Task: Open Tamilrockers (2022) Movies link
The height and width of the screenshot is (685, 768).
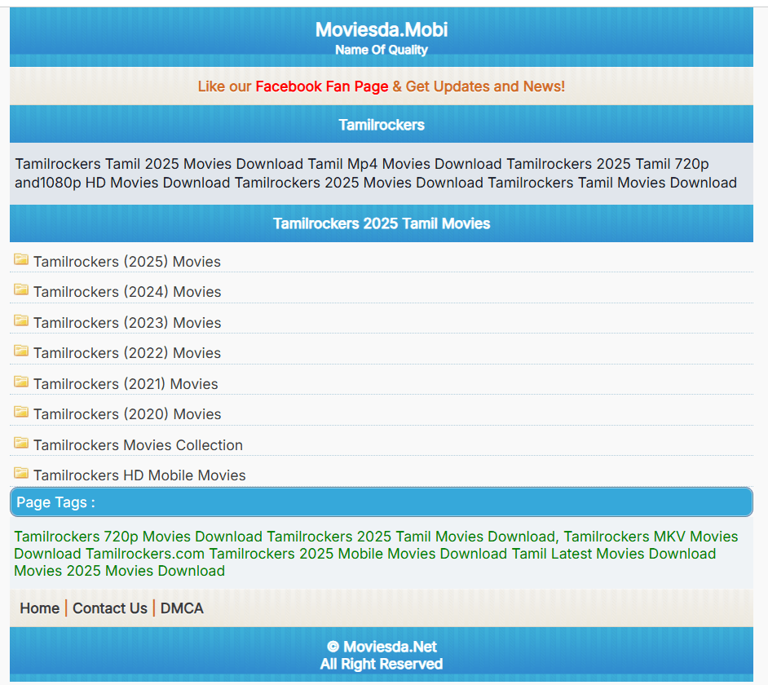Action: tap(127, 353)
